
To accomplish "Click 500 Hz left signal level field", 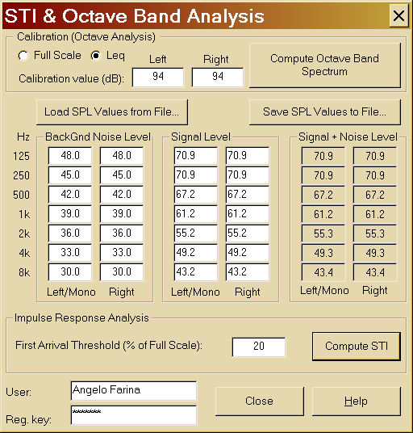I will click(x=195, y=195).
